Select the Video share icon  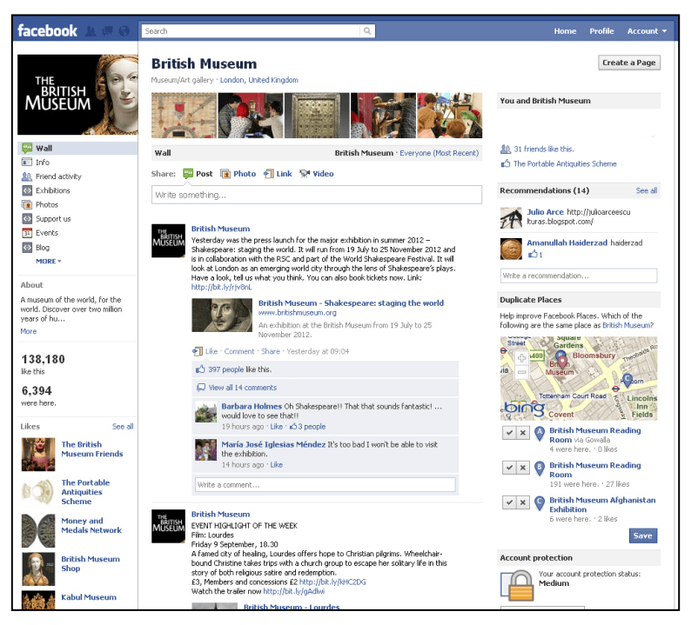pos(305,174)
